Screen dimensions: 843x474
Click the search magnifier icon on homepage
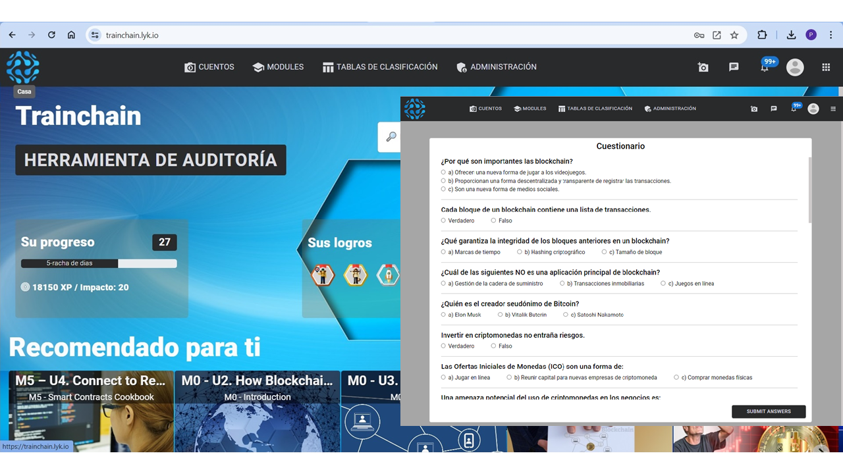[x=391, y=137]
